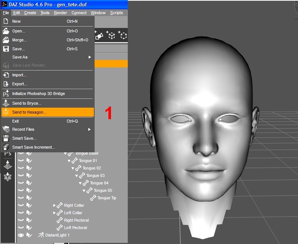The width and height of the screenshot is (298, 244).
Task: Show Right Pectoral using its eye toggle
Action: [x=21, y=220]
